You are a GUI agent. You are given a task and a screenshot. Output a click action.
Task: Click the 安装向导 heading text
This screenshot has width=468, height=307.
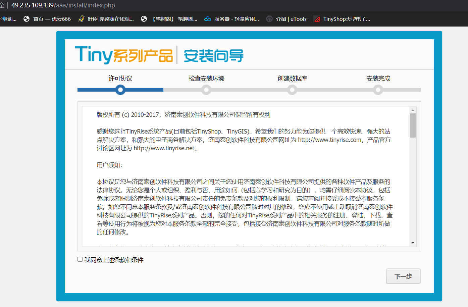pos(214,56)
